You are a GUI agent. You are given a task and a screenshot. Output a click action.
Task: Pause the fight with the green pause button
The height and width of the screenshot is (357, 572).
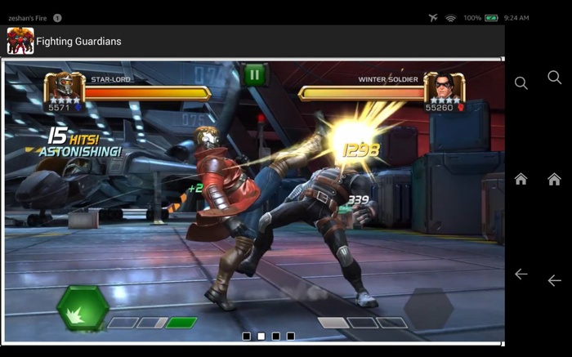[x=255, y=75]
